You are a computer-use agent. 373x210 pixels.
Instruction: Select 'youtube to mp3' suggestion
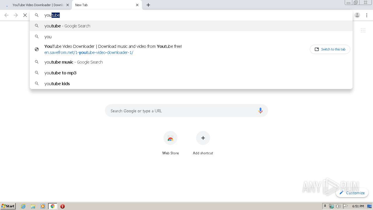click(191, 73)
